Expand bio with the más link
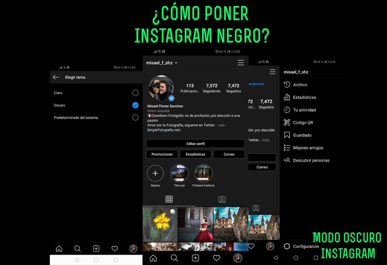The width and height of the screenshot is (387, 265). [x=221, y=125]
